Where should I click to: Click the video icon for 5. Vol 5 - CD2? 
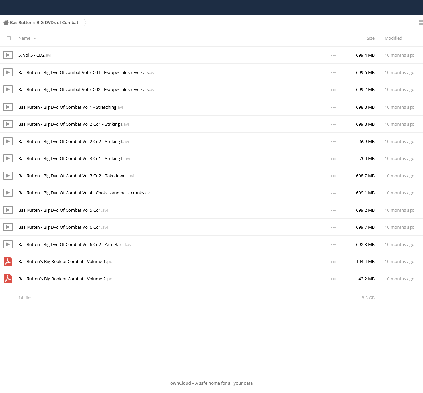(x=8, y=55)
